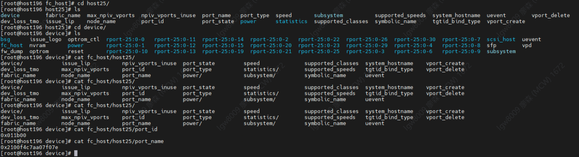Click the rport-25:0-1 entry
This screenshot has width=579, height=157.
(125, 45)
